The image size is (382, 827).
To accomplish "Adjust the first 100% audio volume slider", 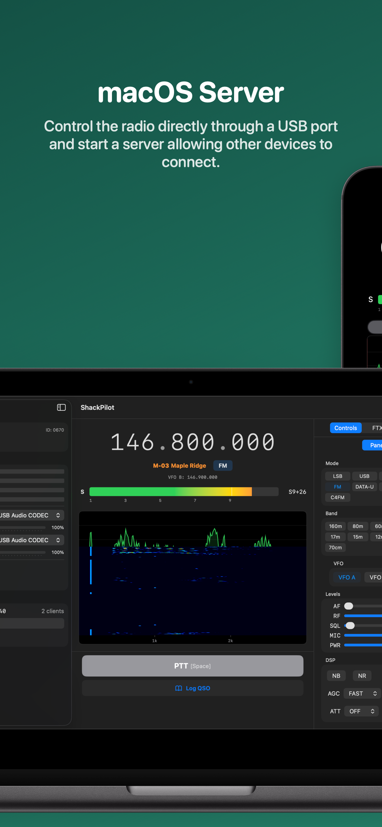I will coord(22,527).
